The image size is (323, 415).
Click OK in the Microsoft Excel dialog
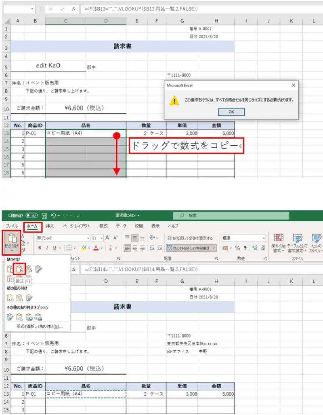[231, 112]
